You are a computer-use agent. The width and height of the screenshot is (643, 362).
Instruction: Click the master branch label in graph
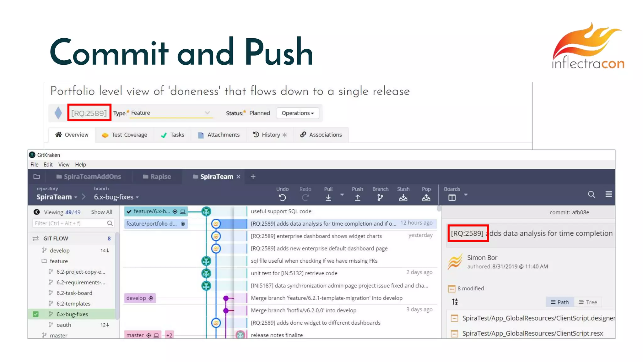tap(143, 335)
